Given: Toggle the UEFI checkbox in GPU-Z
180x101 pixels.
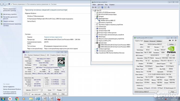Looking at the screenshot, I should [x=171, y=55].
